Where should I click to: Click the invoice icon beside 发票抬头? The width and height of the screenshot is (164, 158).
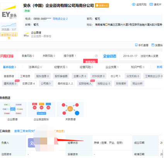coord(153,45)
